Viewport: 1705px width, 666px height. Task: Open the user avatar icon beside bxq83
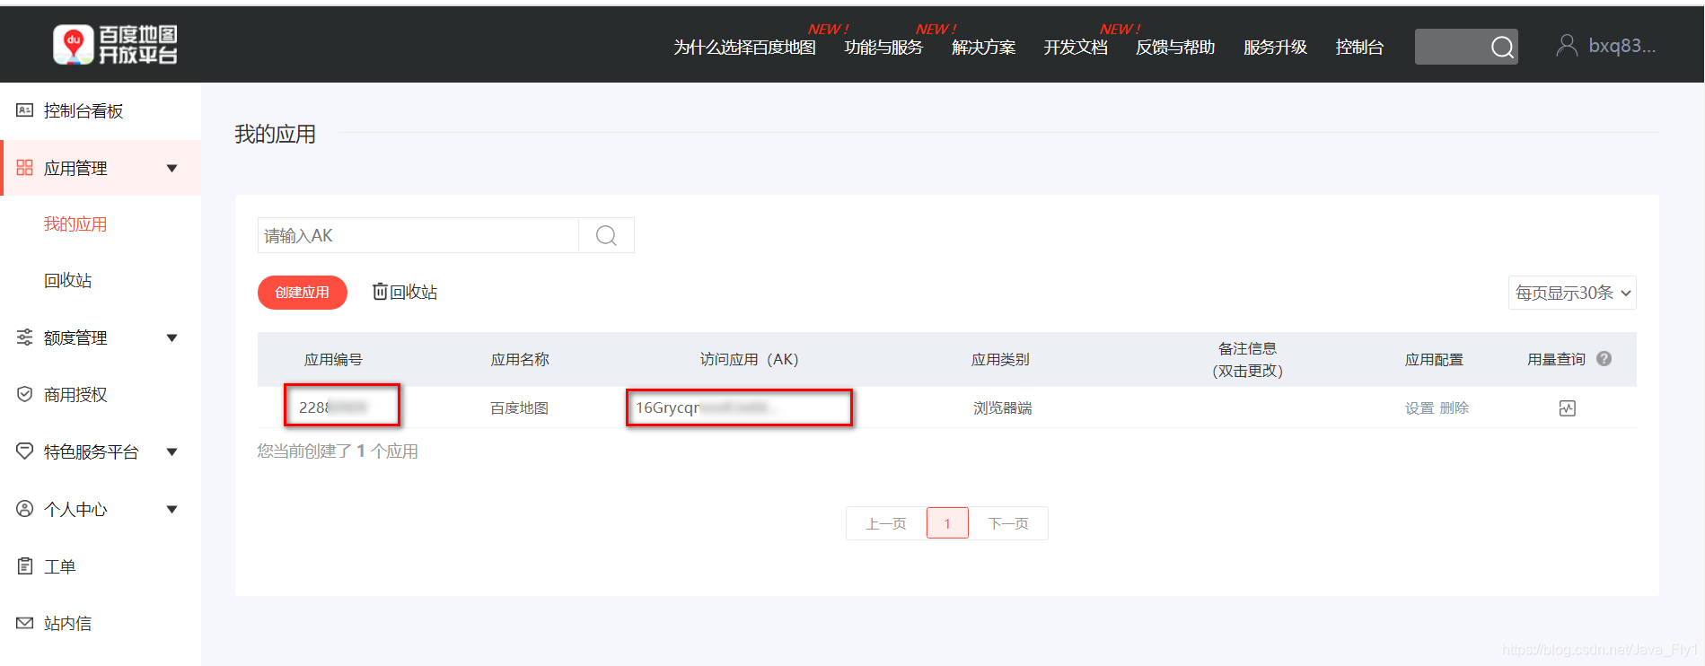click(1567, 46)
